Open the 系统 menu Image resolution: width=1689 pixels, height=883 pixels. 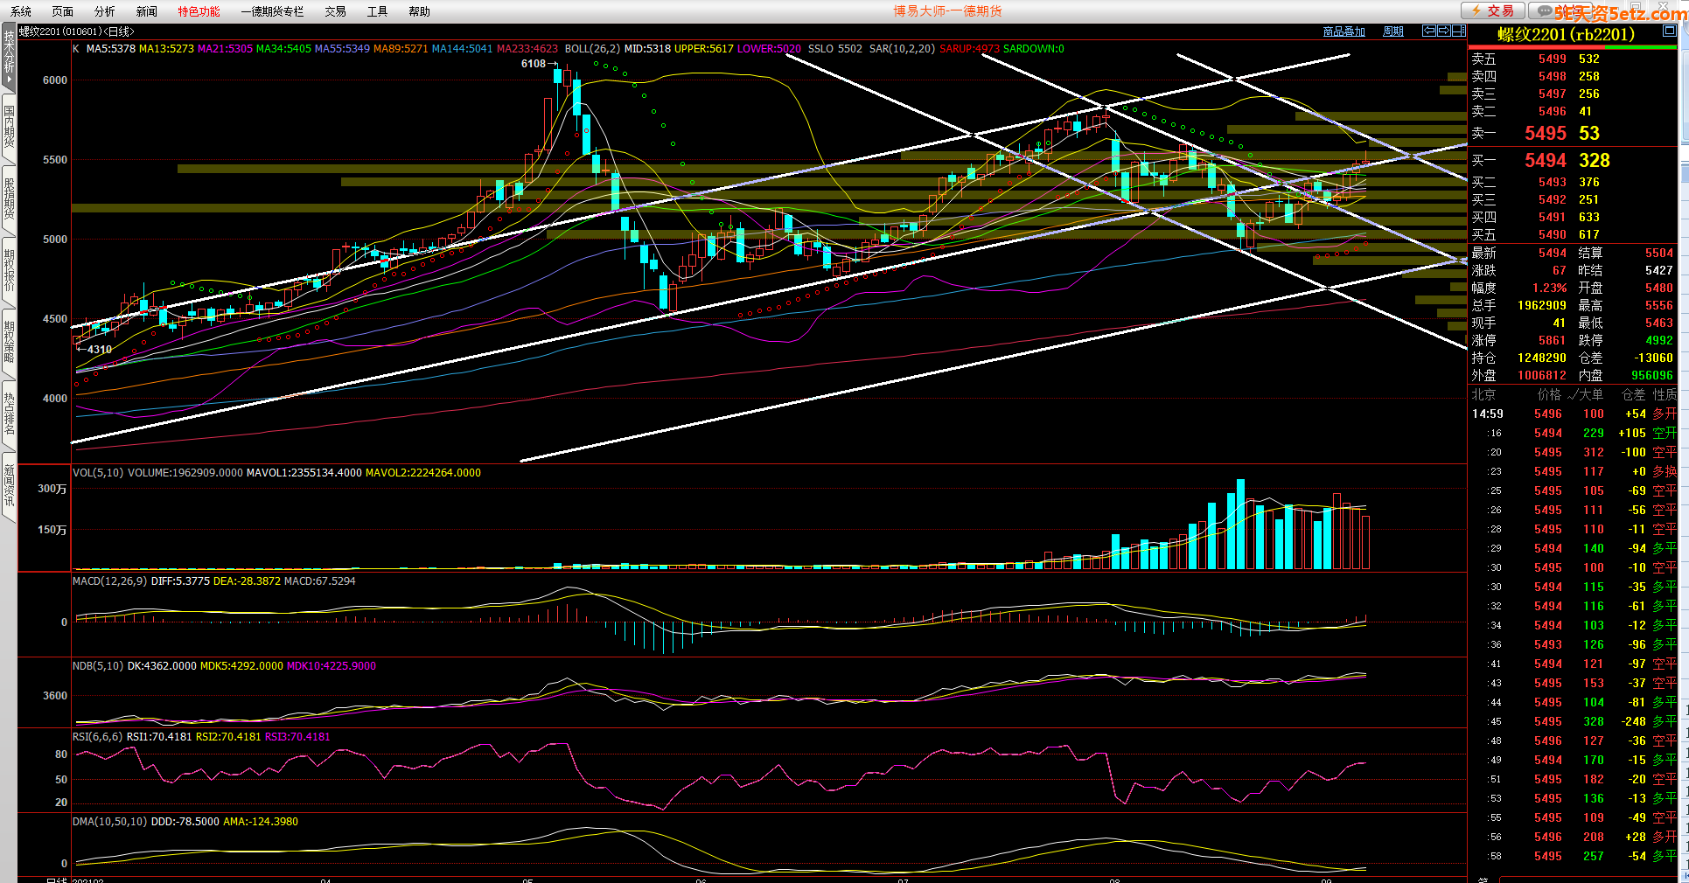21,11
